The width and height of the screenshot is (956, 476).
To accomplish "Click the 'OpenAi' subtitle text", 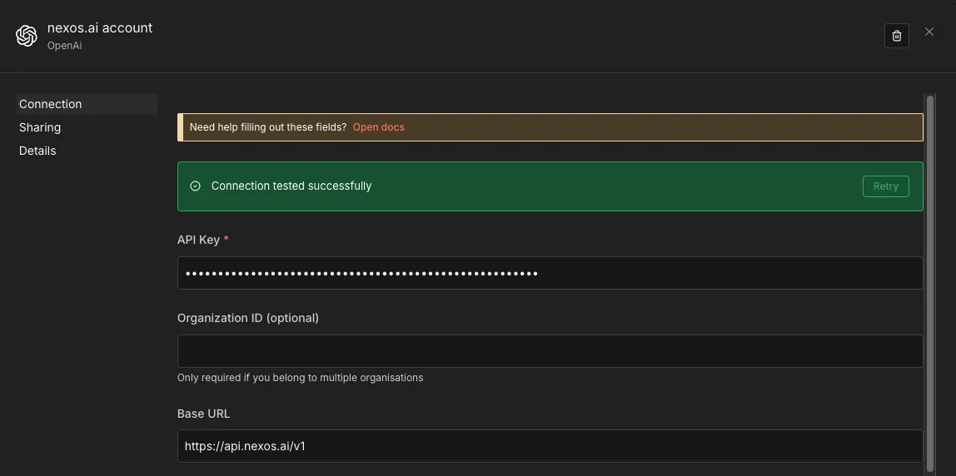I will (x=65, y=46).
